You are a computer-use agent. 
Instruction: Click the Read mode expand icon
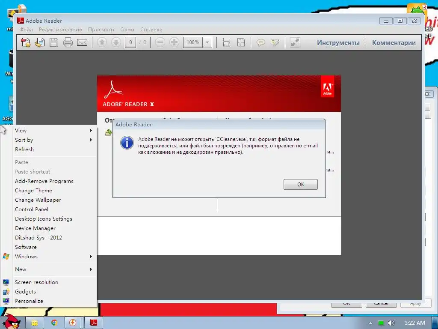coord(295,42)
